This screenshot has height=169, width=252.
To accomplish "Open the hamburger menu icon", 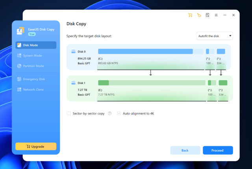I will pos(216,15).
